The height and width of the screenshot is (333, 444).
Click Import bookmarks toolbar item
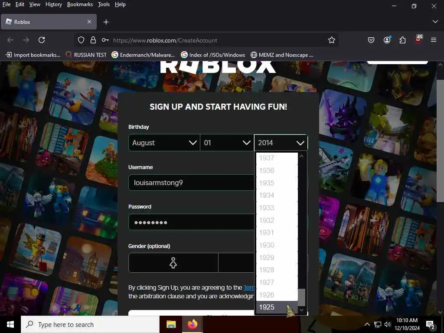33,55
